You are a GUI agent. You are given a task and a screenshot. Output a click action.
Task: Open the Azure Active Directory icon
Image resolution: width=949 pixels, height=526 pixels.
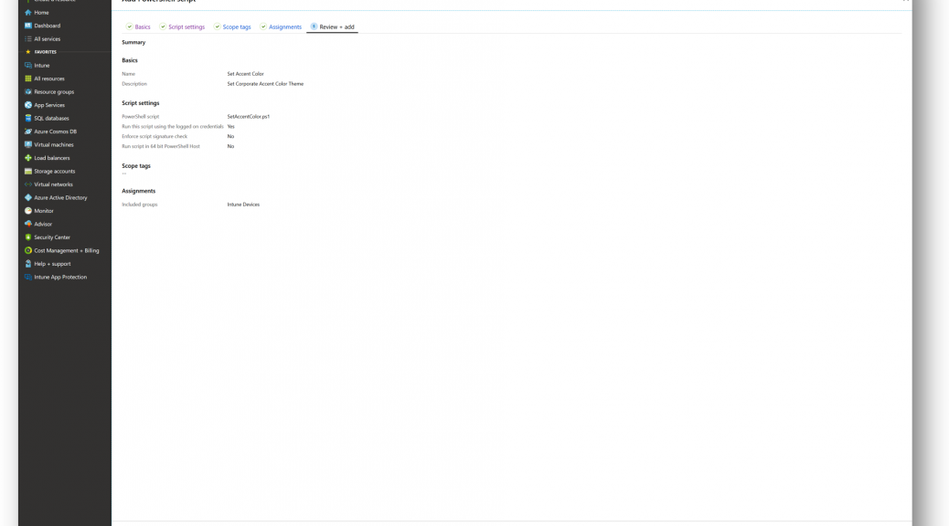(x=27, y=197)
